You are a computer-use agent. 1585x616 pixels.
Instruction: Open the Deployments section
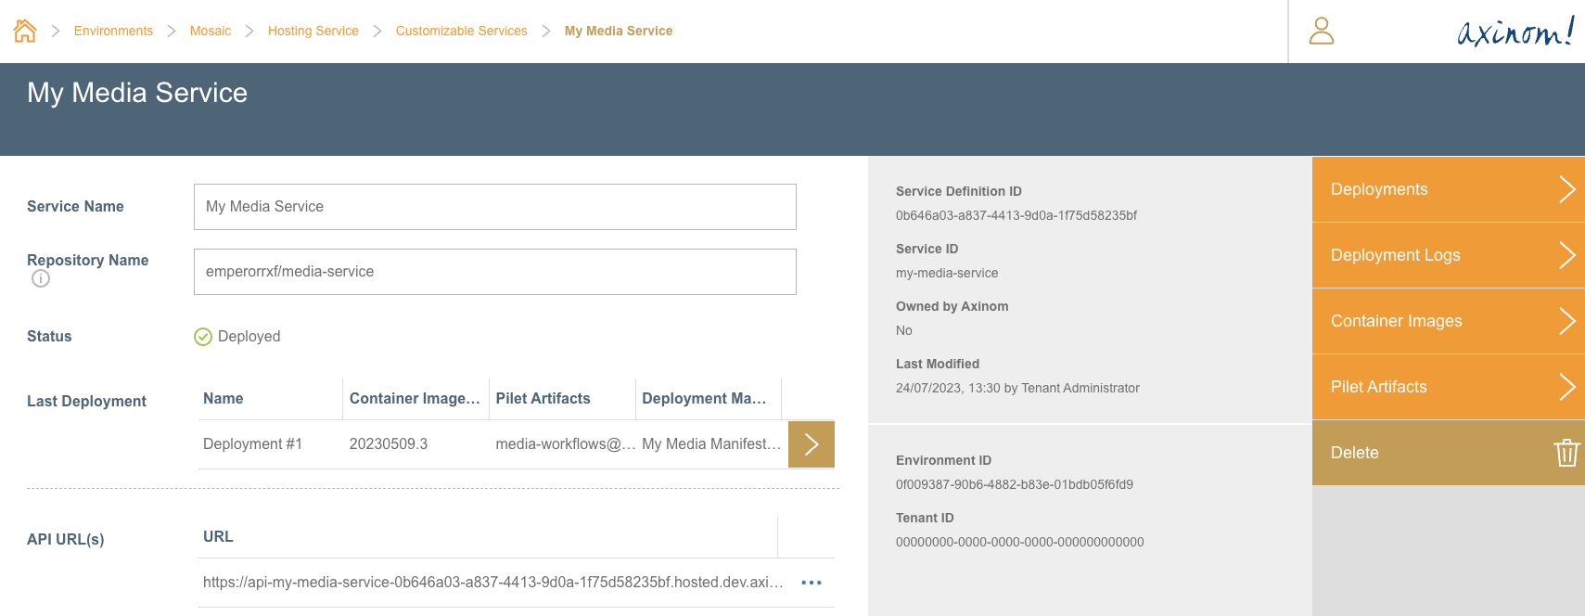(x=1448, y=189)
